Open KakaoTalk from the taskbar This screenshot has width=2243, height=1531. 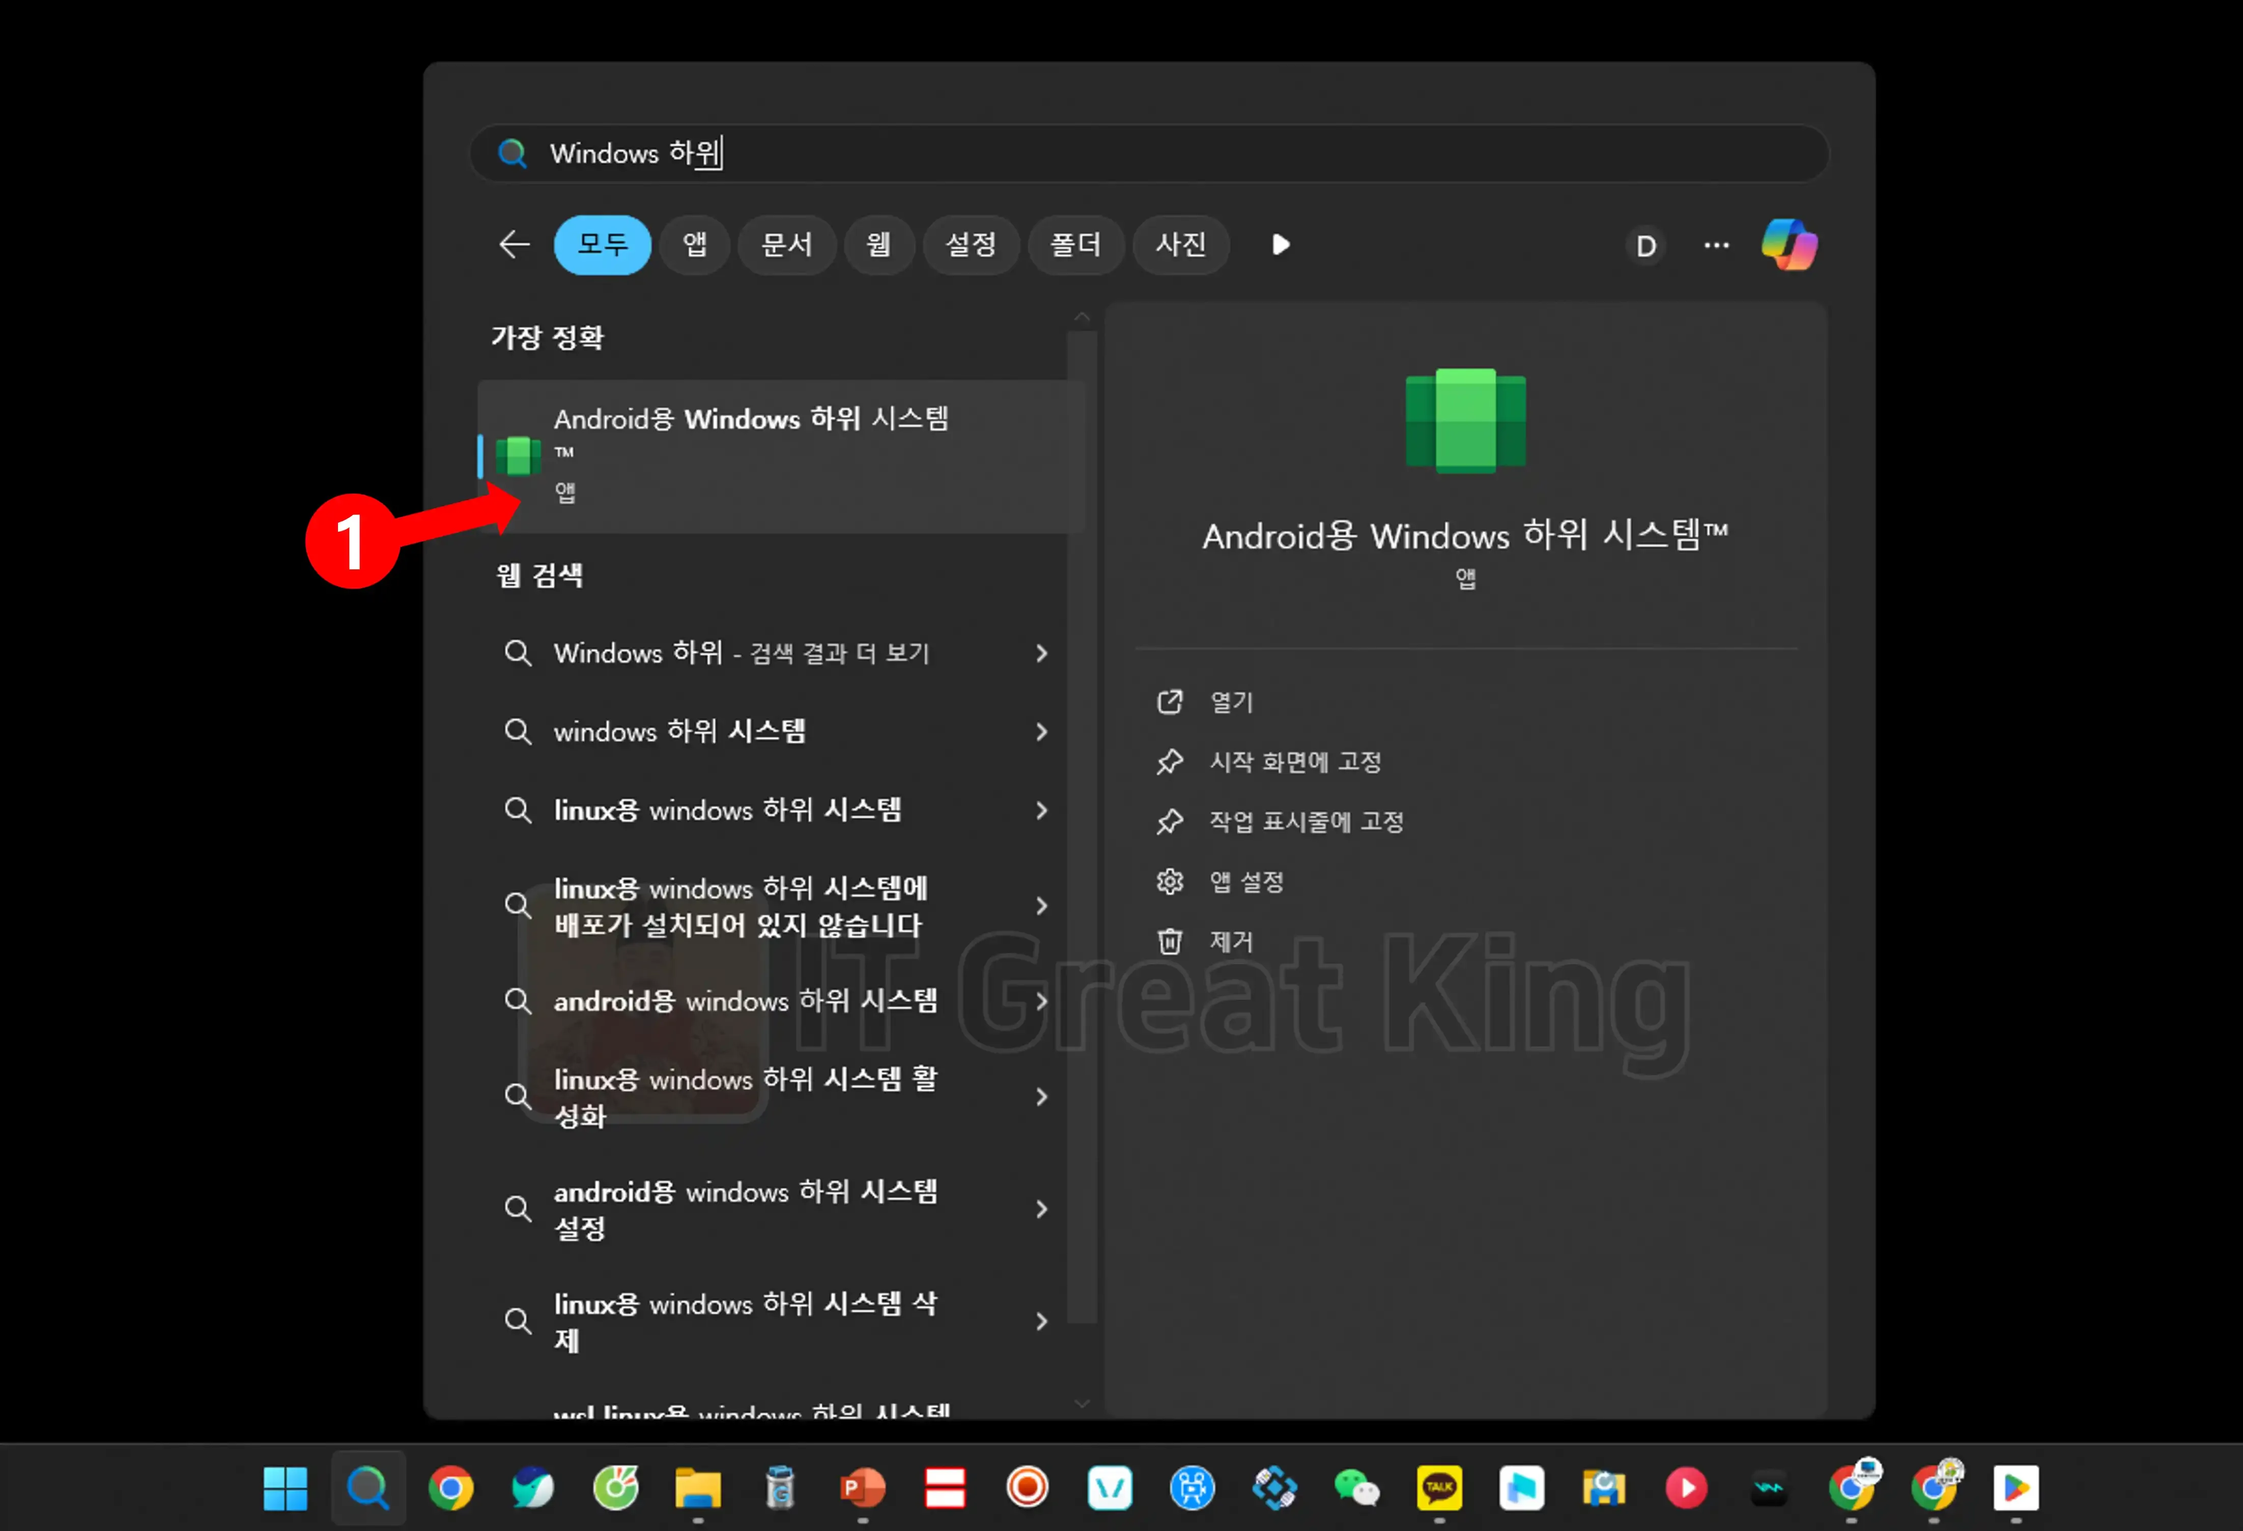[x=1439, y=1488]
